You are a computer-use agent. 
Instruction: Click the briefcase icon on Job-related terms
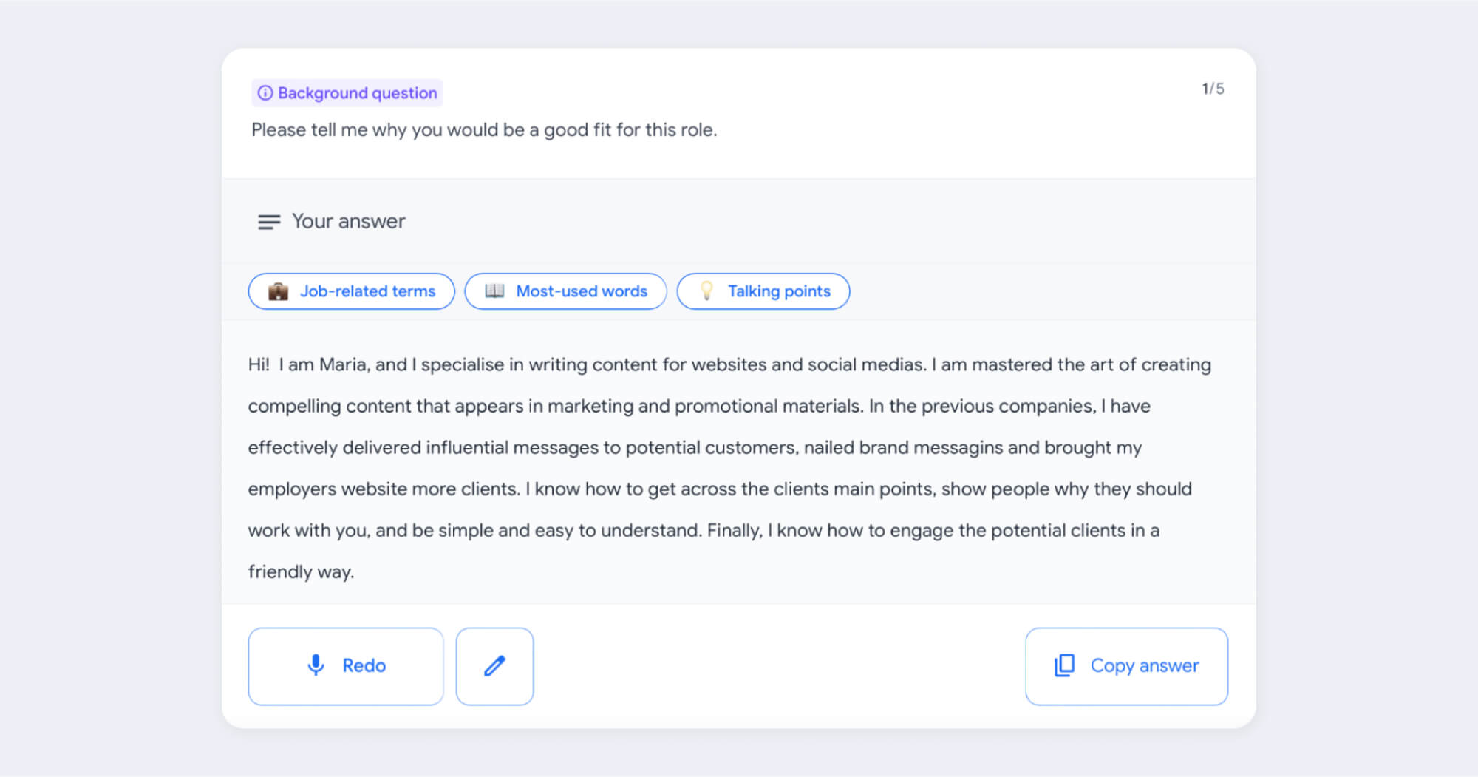(x=278, y=291)
